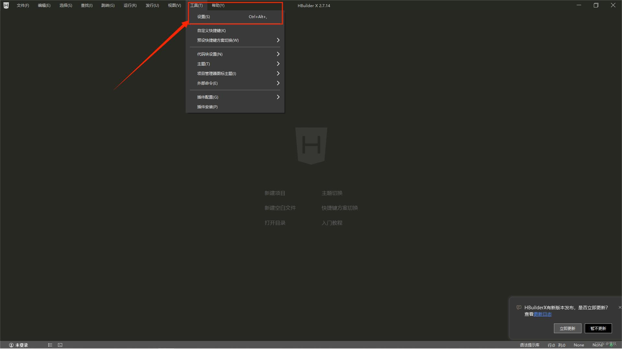The height and width of the screenshot is (349, 622).
Task: Click 语法提示库 in the status bar
Action: 530,345
